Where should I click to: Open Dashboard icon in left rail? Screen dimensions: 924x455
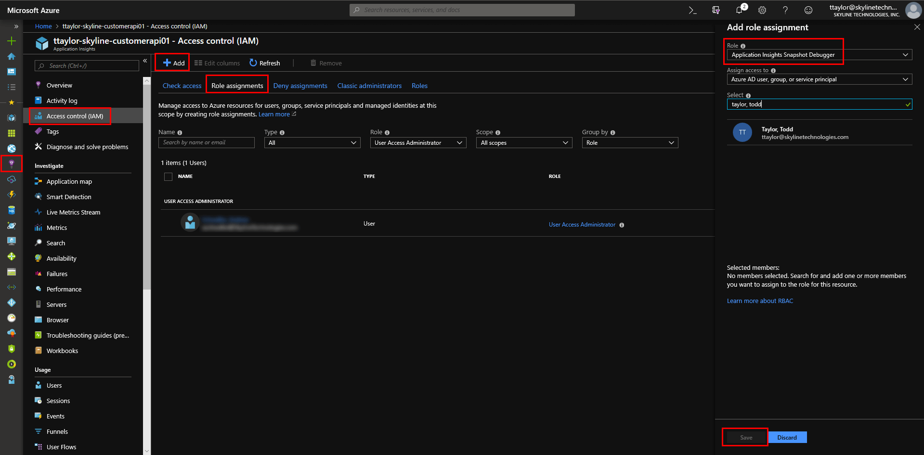(12, 72)
